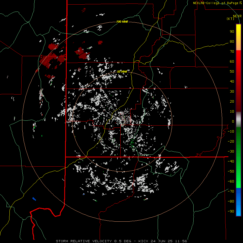Click the -20 scale tick label
This screenshot has width=243, height=243.
(x=231, y=141)
